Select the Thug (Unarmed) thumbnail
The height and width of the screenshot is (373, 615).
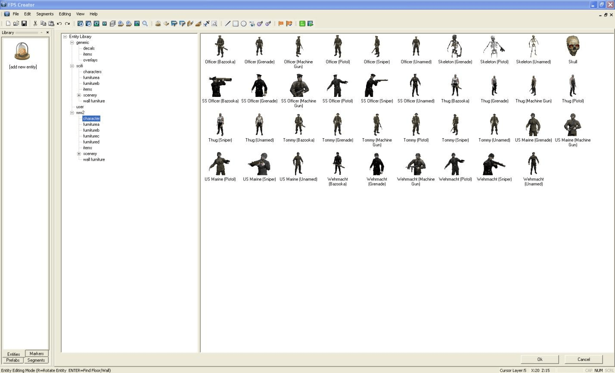click(x=259, y=124)
